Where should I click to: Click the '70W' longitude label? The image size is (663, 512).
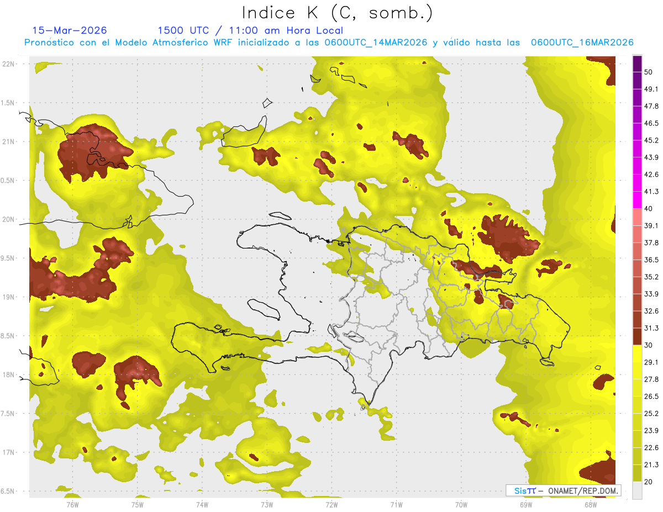click(x=461, y=505)
